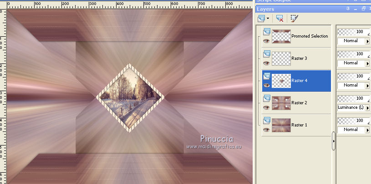Screen dimensions: 371x184
Task: Click the Raster 4 layer name
Action: [x=300, y=80]
